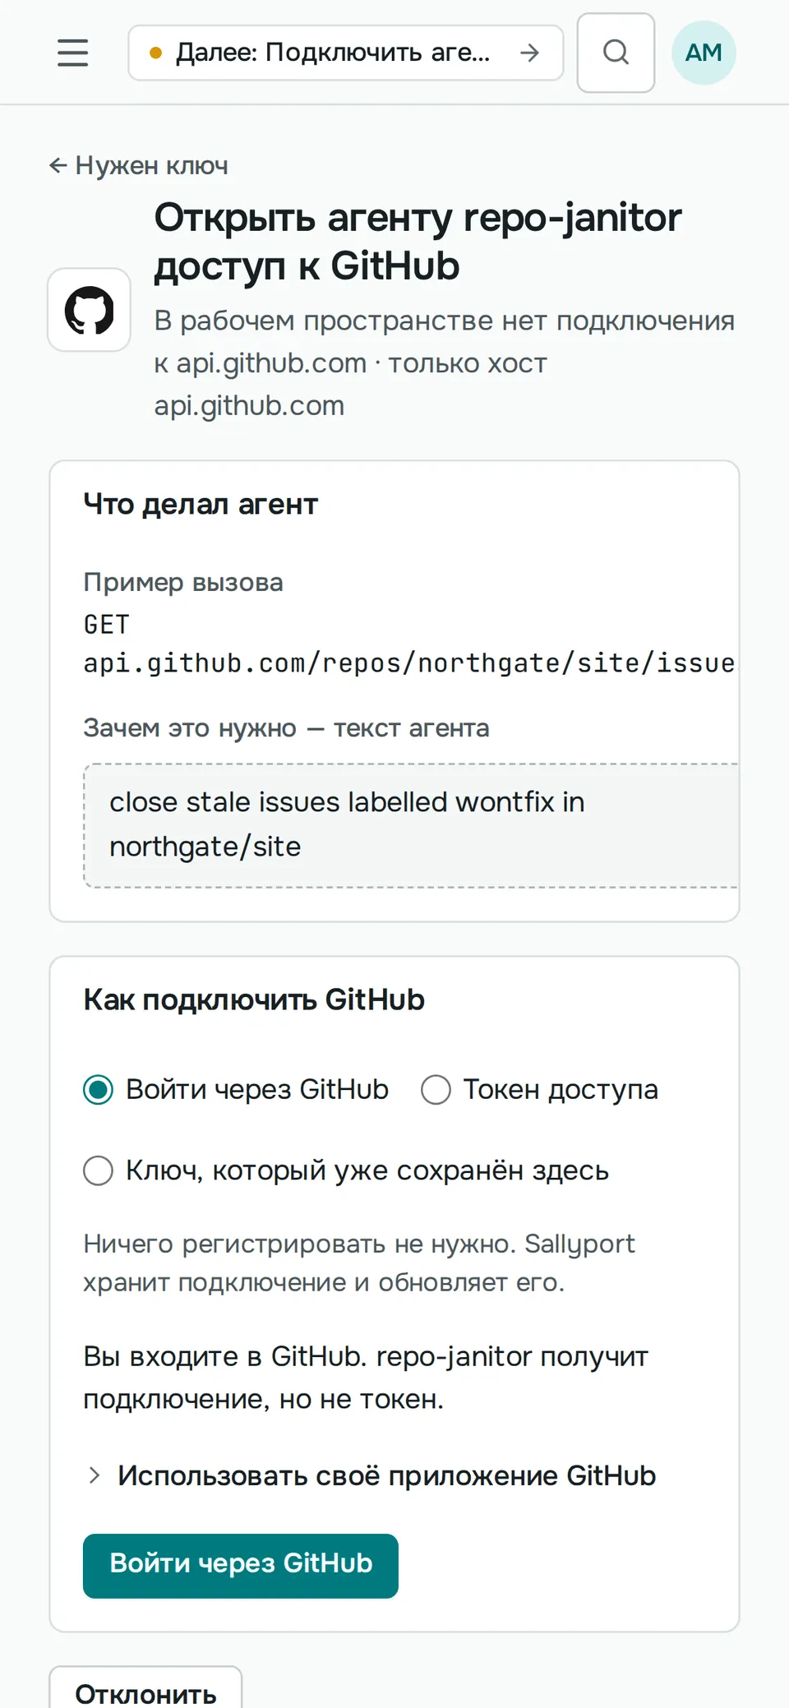Screen dimensions: 789x1708
Task: Click label "Пример вызова"
Action: (183, 583)
